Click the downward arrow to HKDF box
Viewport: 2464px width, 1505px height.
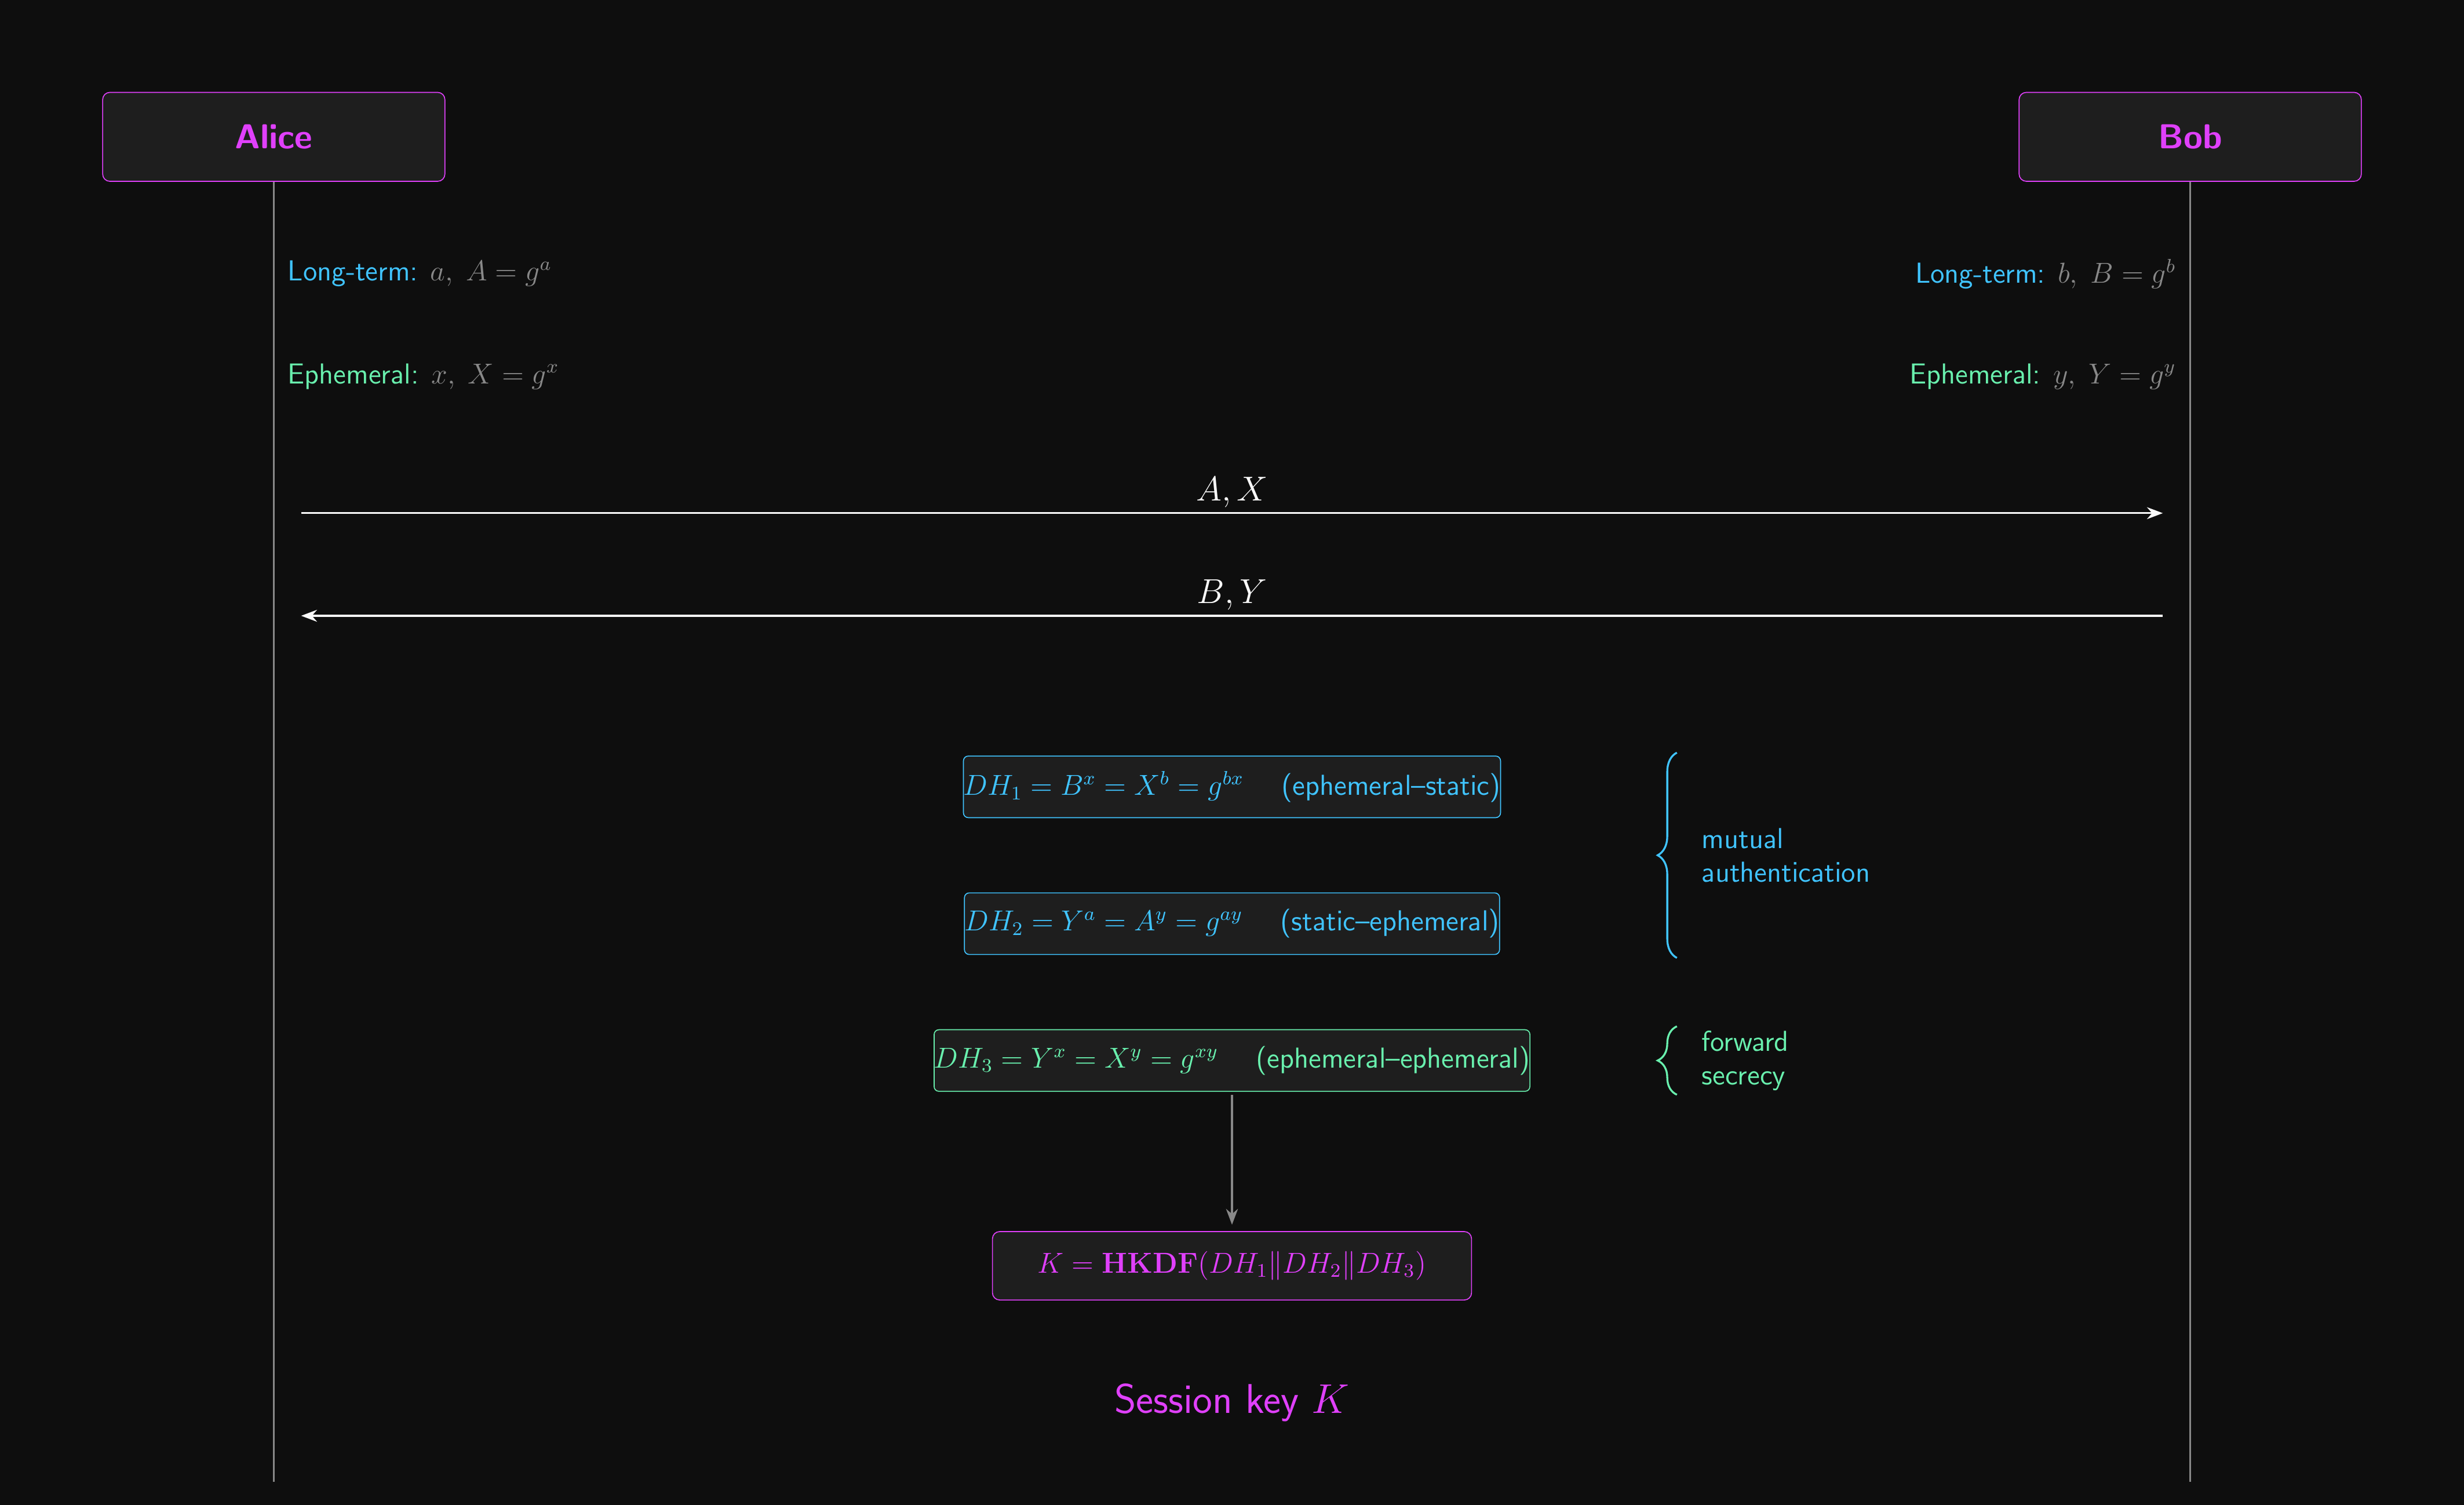(x=1231, y=1159)
